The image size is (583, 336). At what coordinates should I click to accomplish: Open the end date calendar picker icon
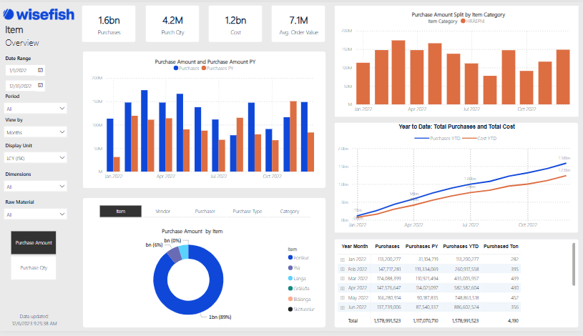40,85
